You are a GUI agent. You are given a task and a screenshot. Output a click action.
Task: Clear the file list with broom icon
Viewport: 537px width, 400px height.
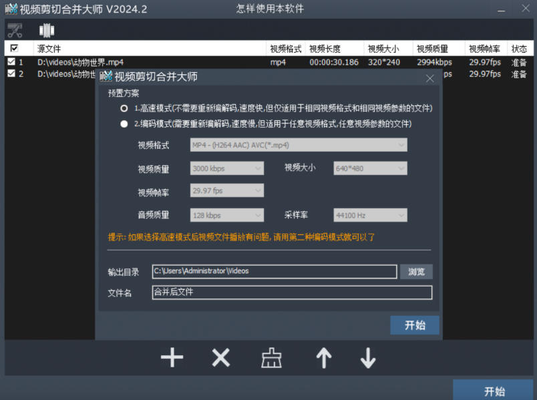[x=272, y=358]
